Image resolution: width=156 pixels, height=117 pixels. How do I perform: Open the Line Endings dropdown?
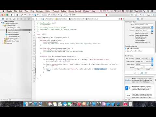144,61
